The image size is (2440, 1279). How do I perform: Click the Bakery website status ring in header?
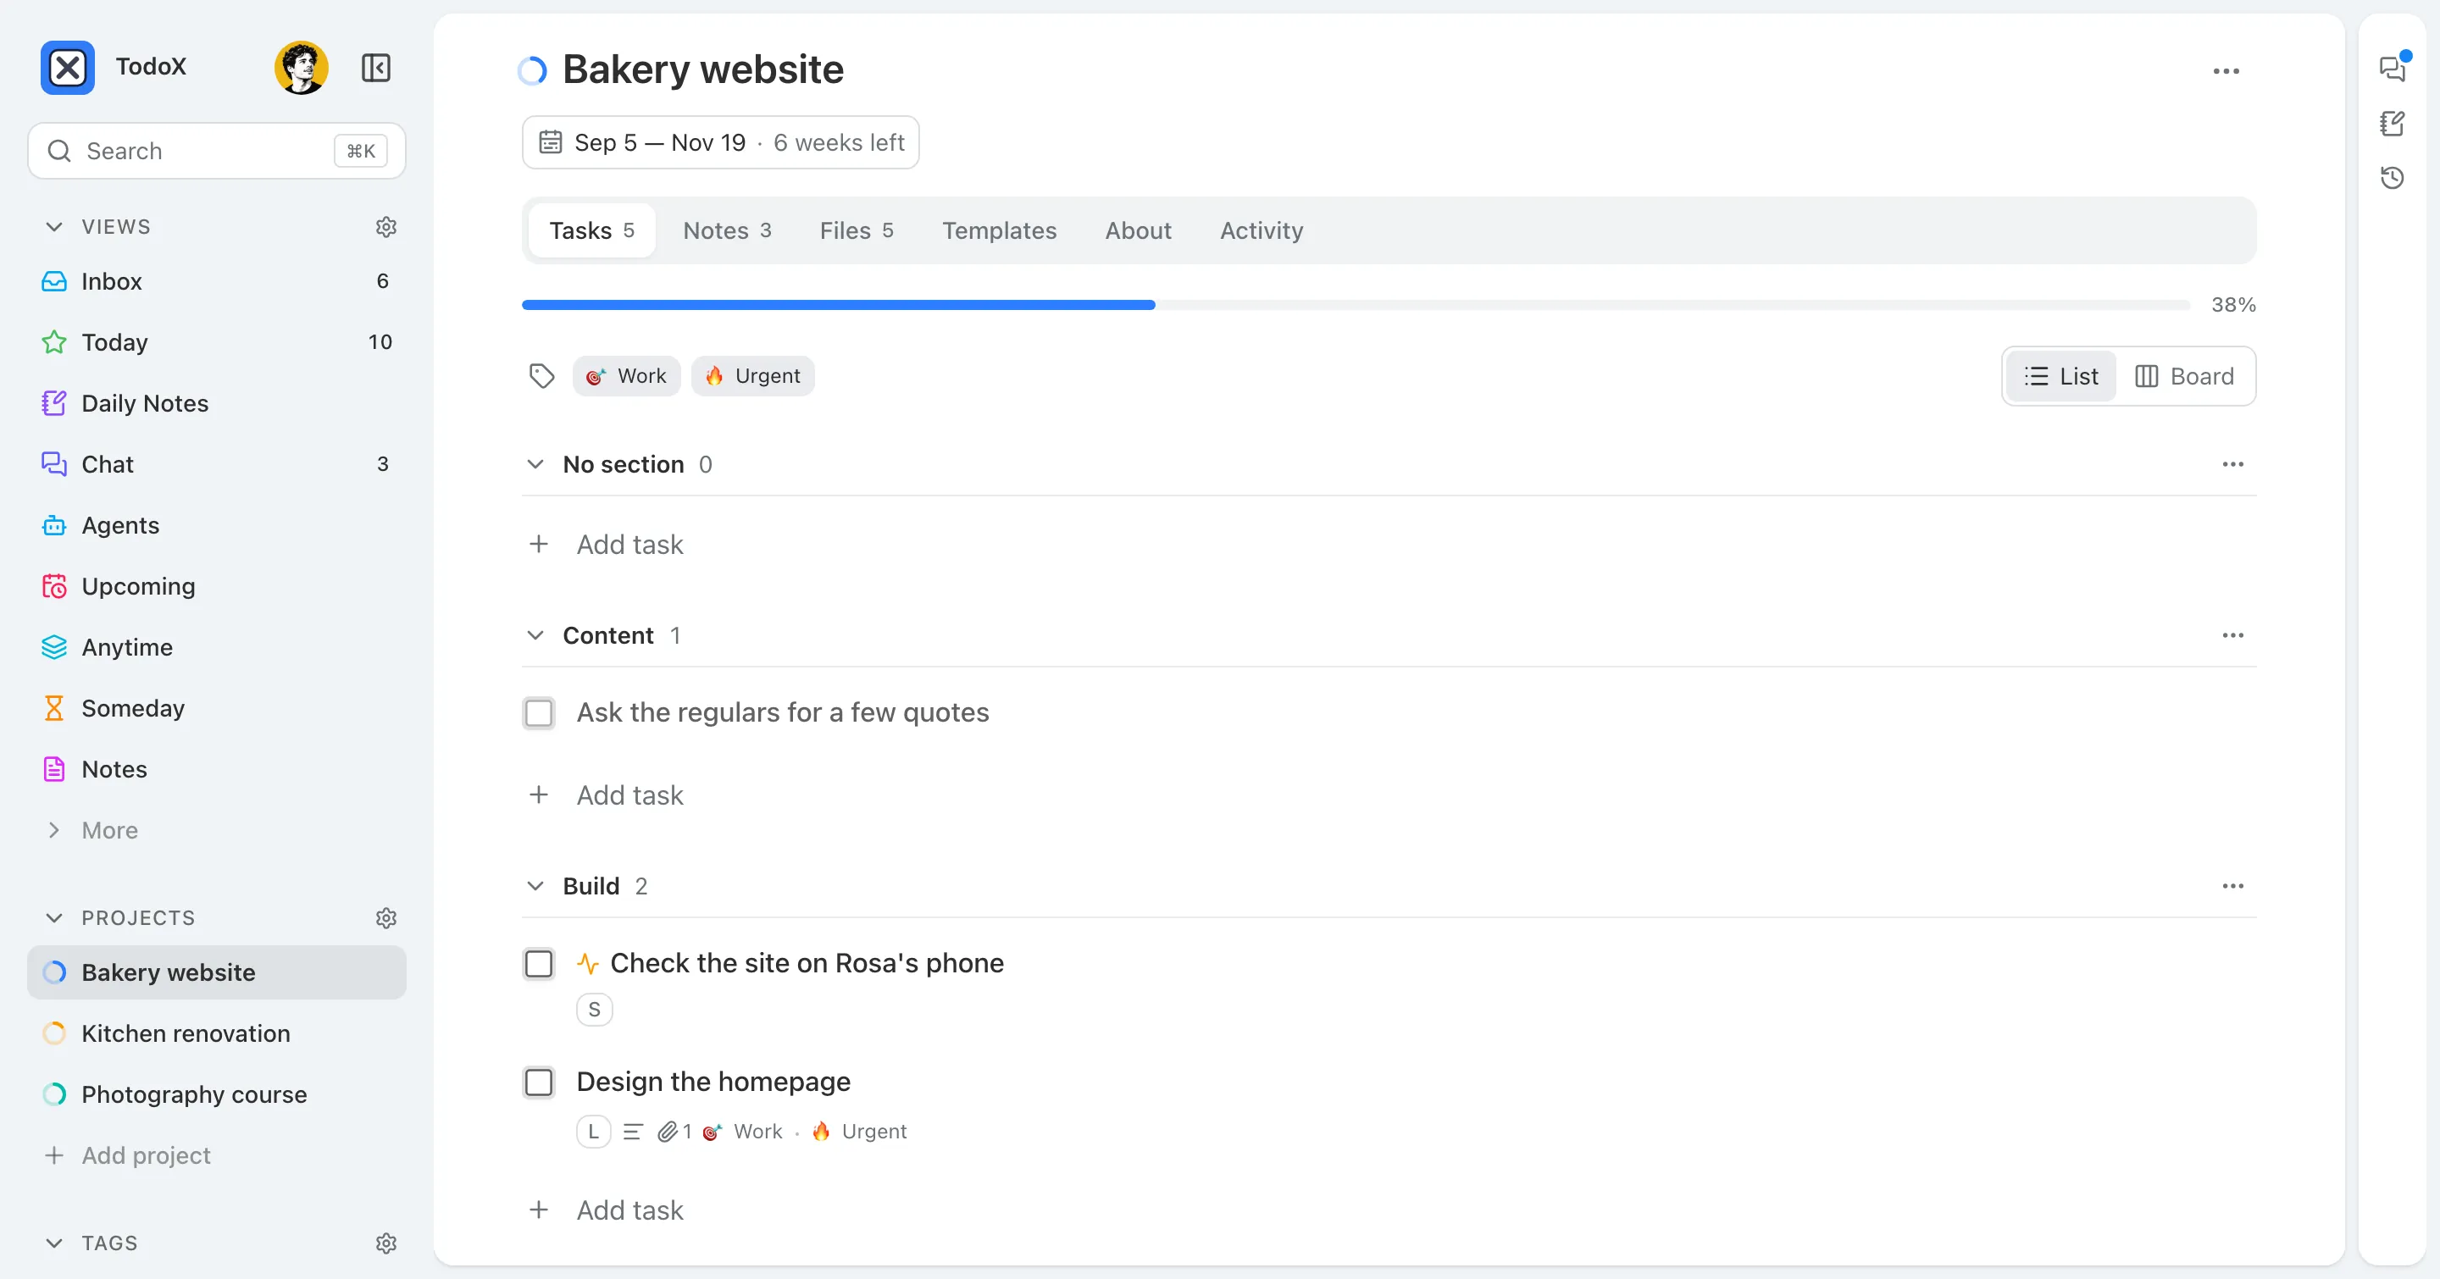click(x=532, y=70)
